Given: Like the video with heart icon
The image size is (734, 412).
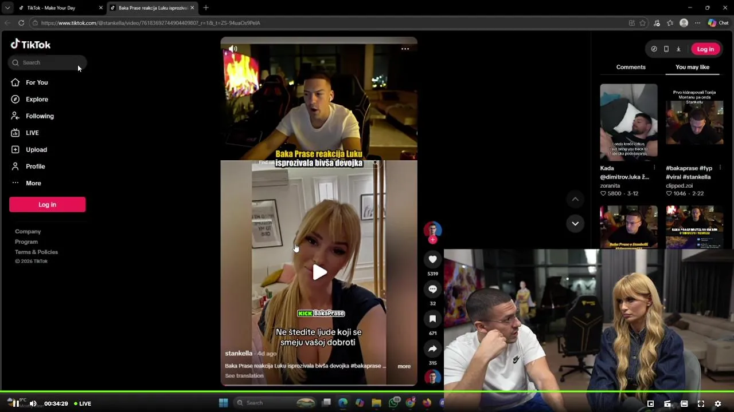Looking at the screenshot, I should [x=432, y=259].
